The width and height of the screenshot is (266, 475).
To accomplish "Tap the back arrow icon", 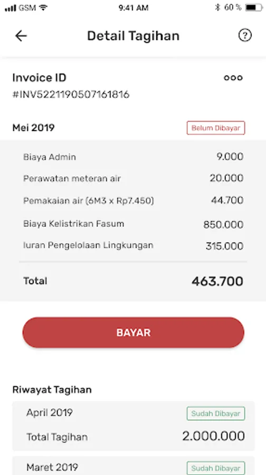I will (x=21, y=36).
